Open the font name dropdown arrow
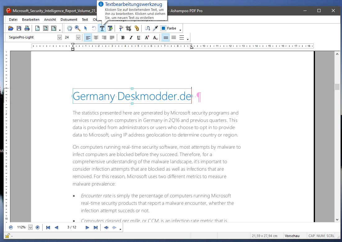 pos(60,38)
